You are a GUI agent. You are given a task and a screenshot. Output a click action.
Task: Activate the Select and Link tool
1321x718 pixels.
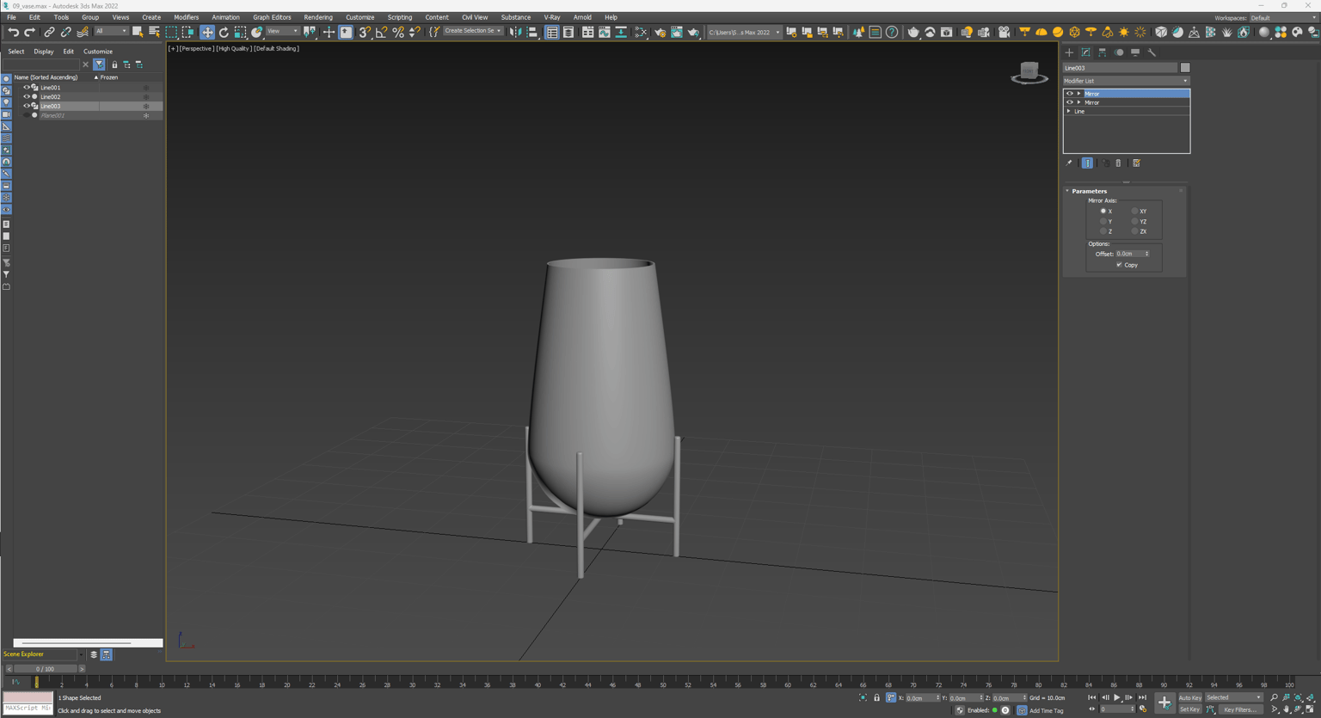(49, 32)
